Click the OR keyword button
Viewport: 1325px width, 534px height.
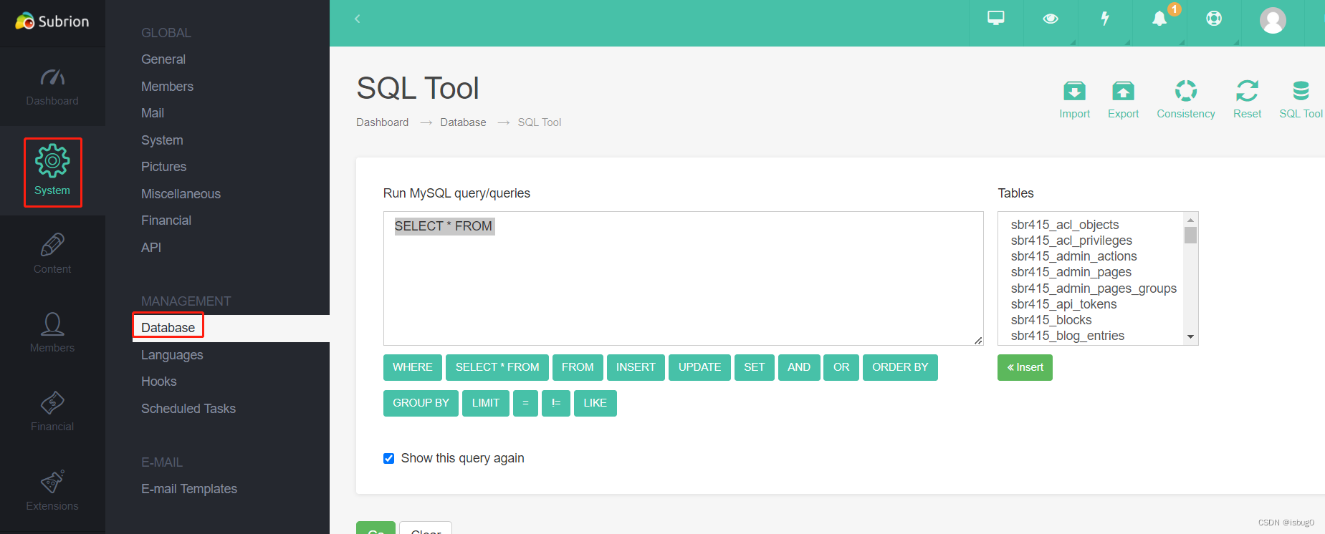[841, 367]
